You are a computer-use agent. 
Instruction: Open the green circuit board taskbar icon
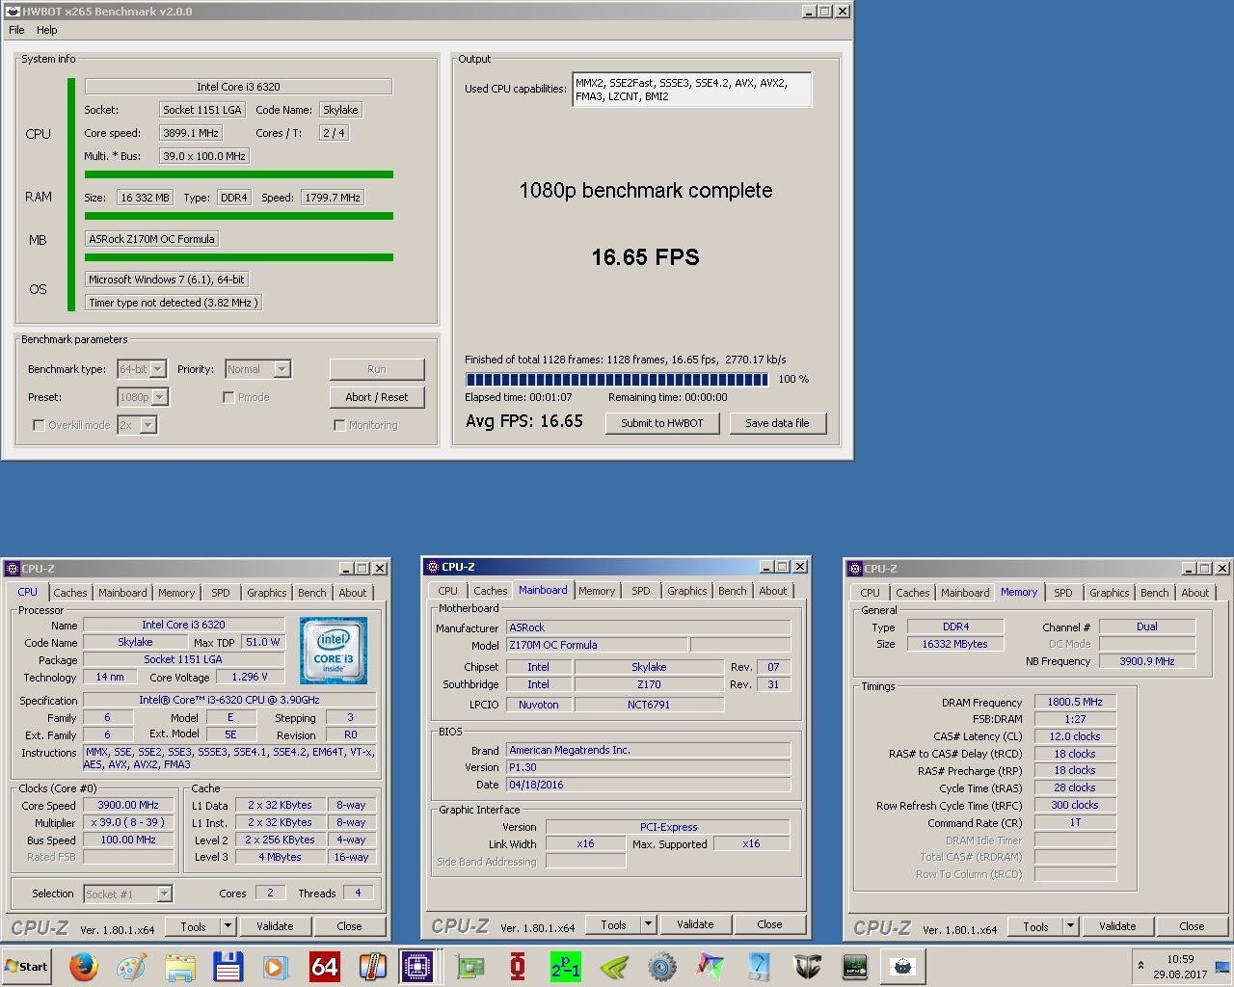point(855,966)
